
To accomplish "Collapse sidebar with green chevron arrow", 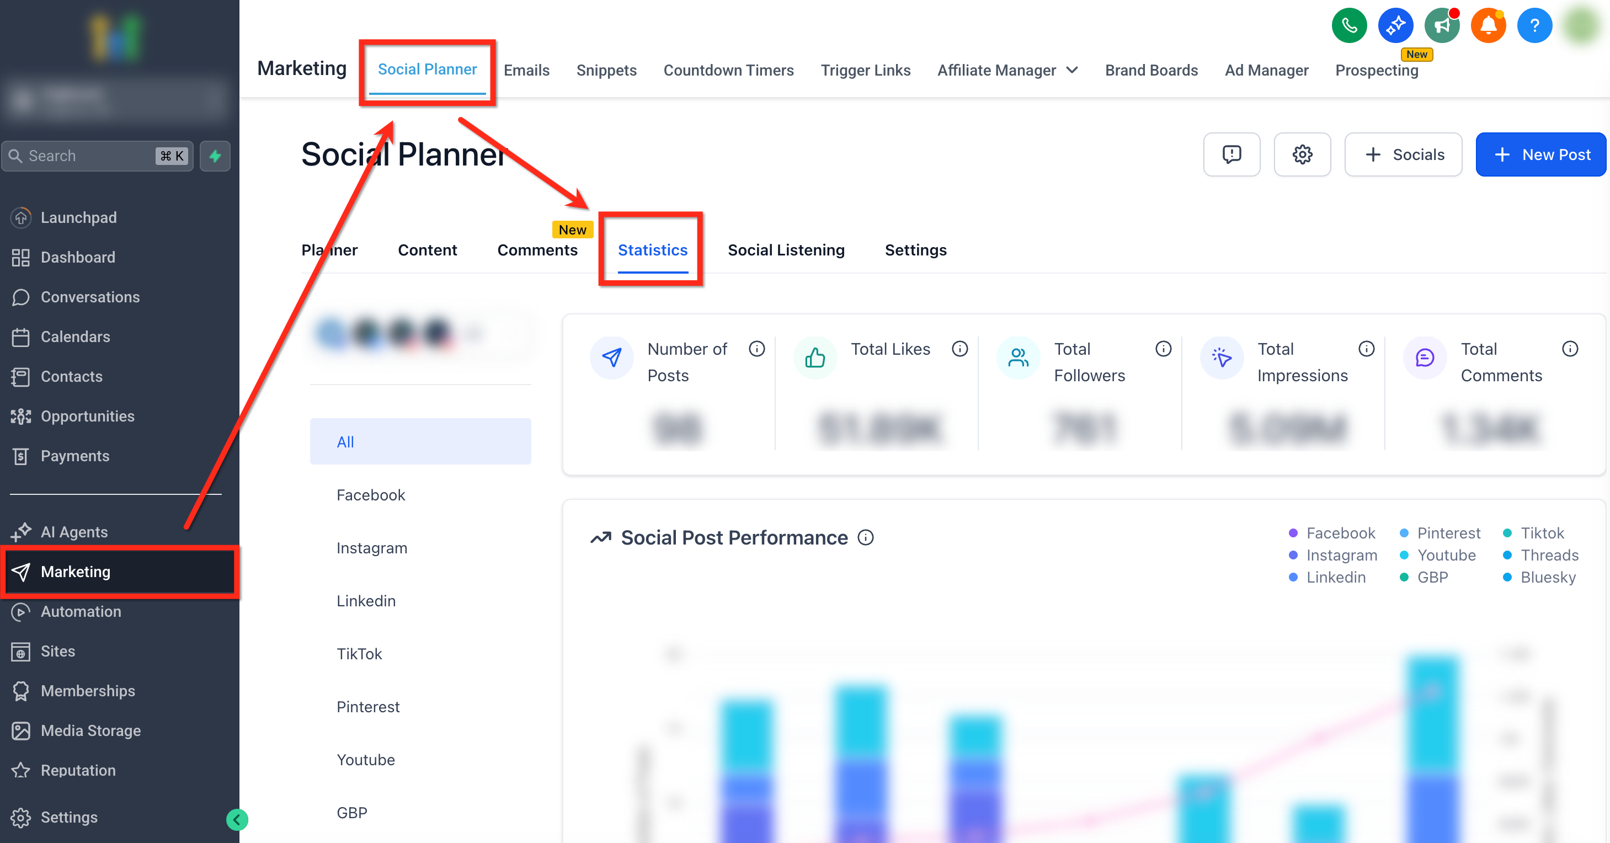I will pyautogui.click(x=237, y=819).
